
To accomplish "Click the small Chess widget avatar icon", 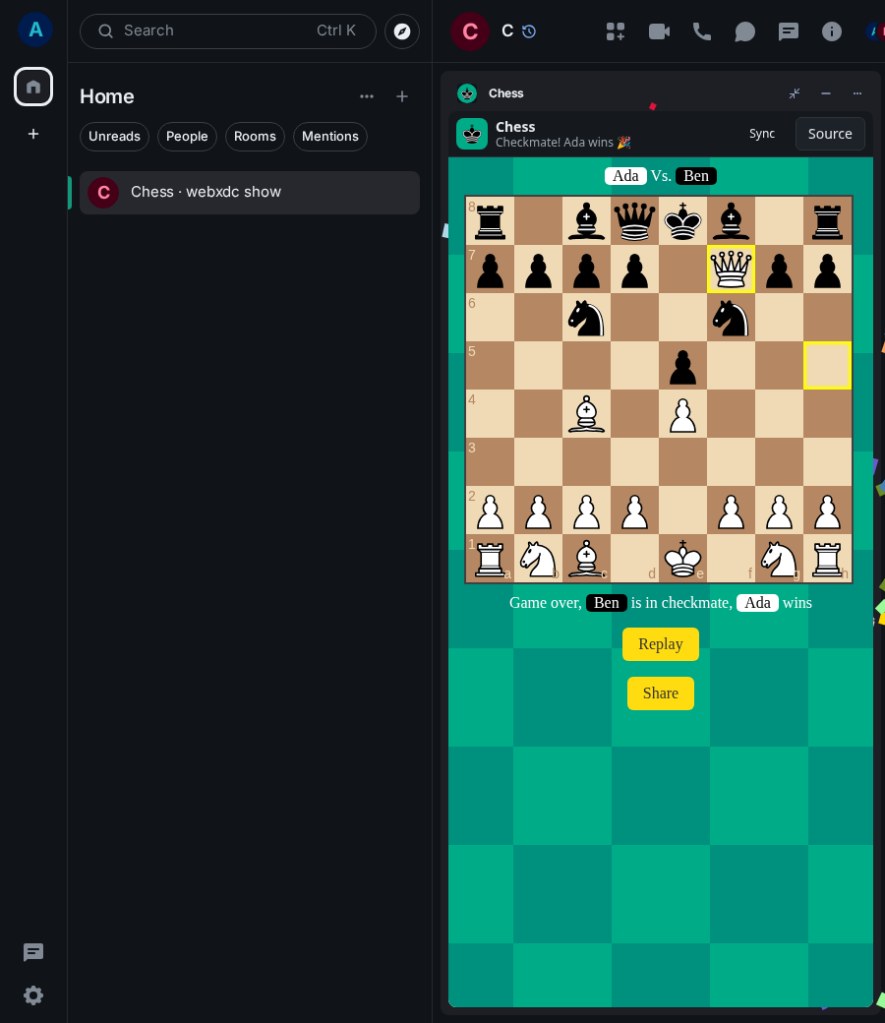I will (x=467, y=93).
